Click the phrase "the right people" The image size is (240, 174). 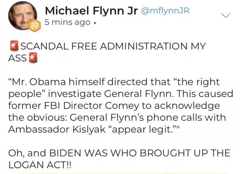coord(114,88)
